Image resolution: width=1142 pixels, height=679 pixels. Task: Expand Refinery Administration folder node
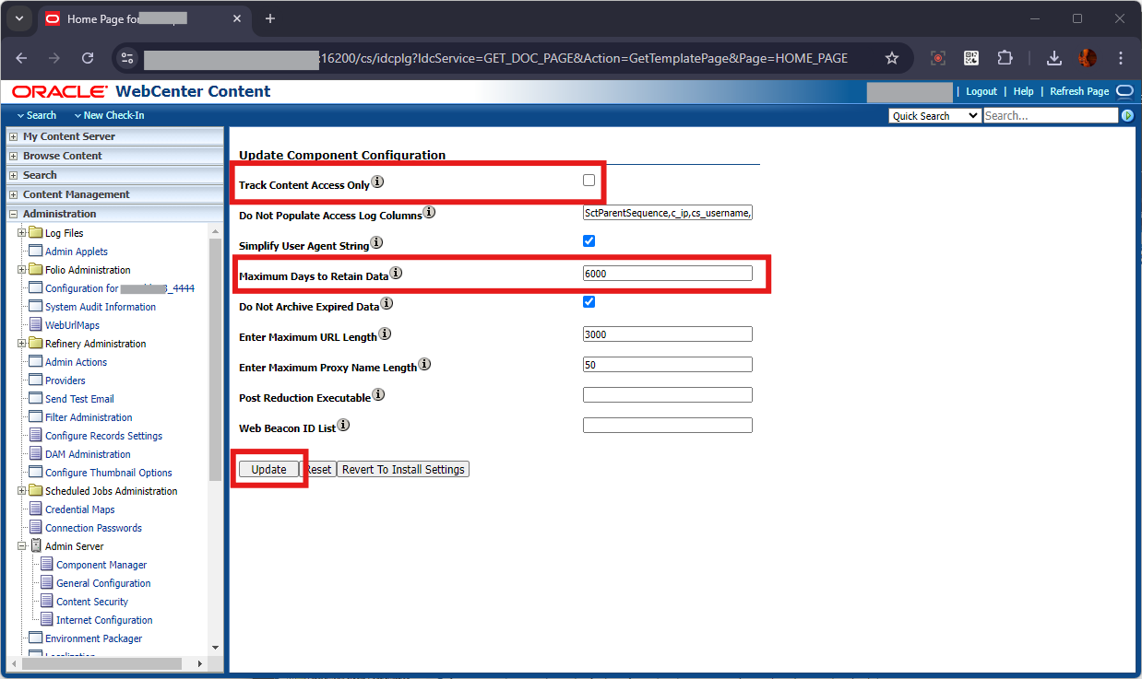(x=22, y=343)
